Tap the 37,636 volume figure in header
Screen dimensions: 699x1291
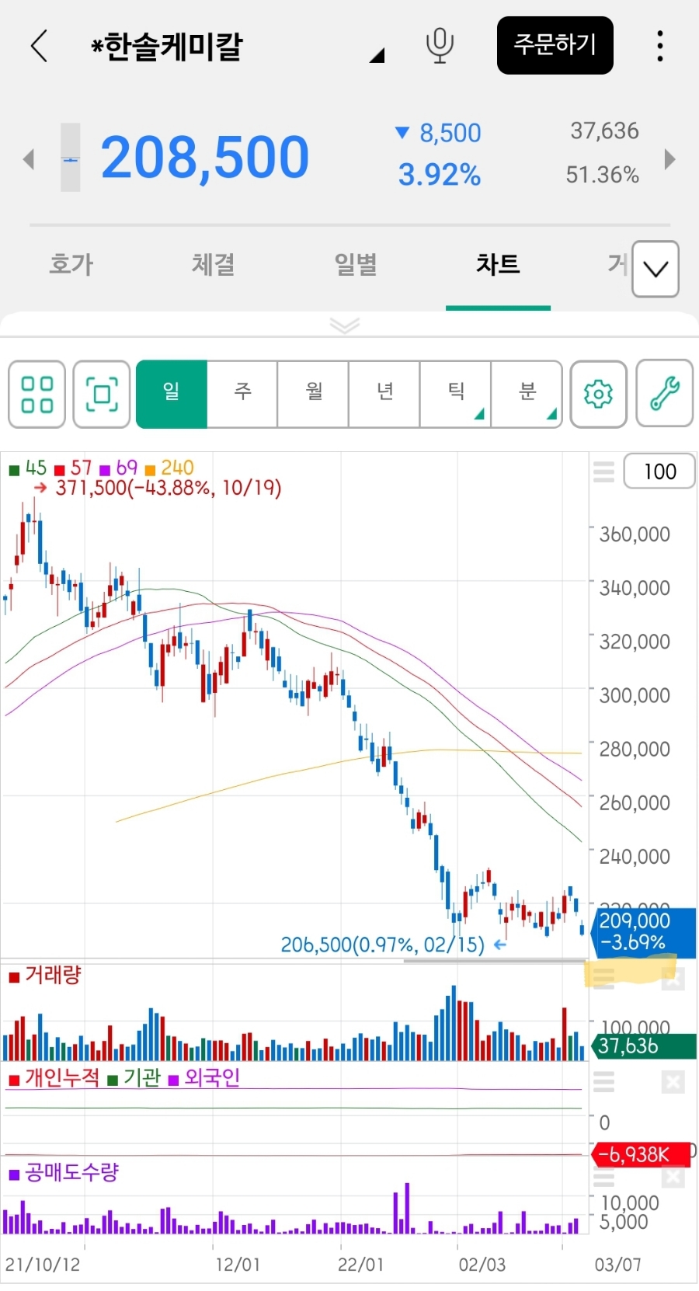pyautogui.click(x=604, y=130)
